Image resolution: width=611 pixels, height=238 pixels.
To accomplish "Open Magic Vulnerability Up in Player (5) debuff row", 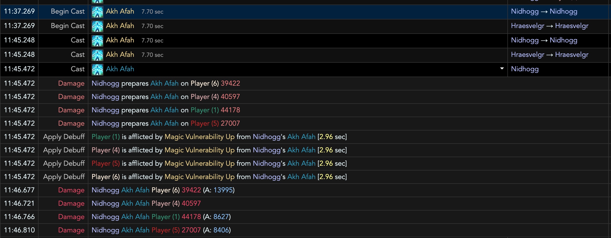I will [x=199, y=164].
